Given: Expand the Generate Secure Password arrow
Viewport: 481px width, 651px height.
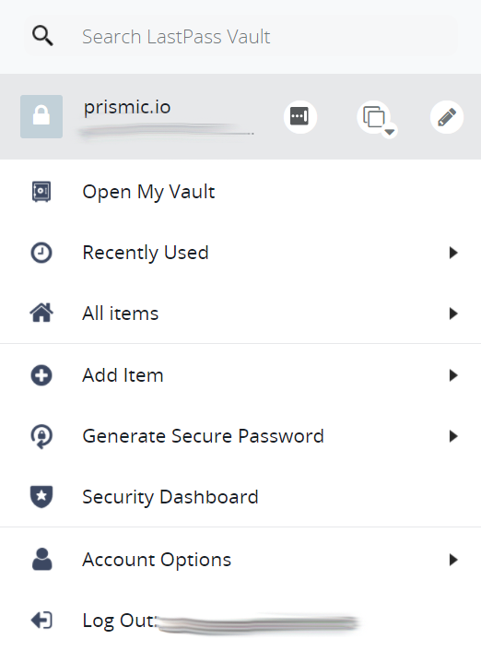Looking at the screenshot, I should click(453, 436).
